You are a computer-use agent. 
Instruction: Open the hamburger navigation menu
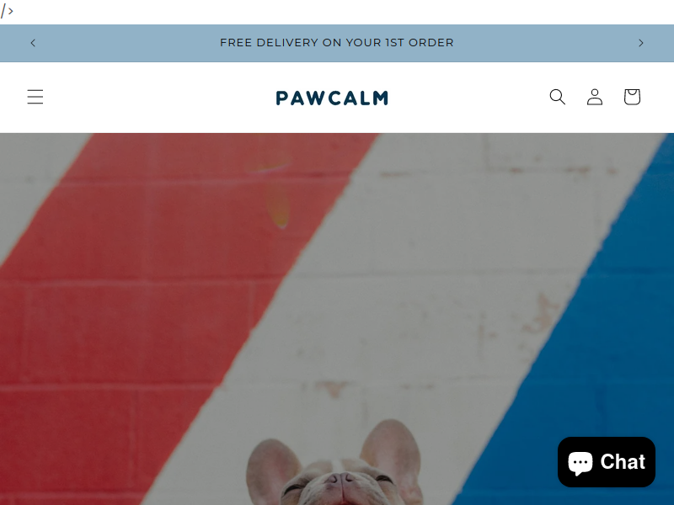click(35, 97)
